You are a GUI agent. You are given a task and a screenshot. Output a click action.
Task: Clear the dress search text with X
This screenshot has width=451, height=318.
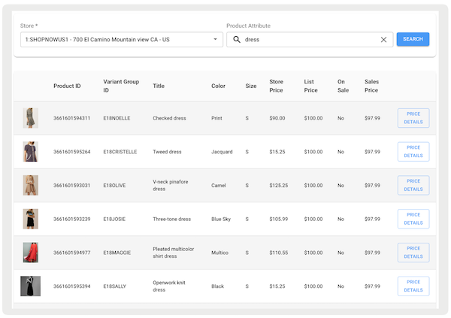383,39
